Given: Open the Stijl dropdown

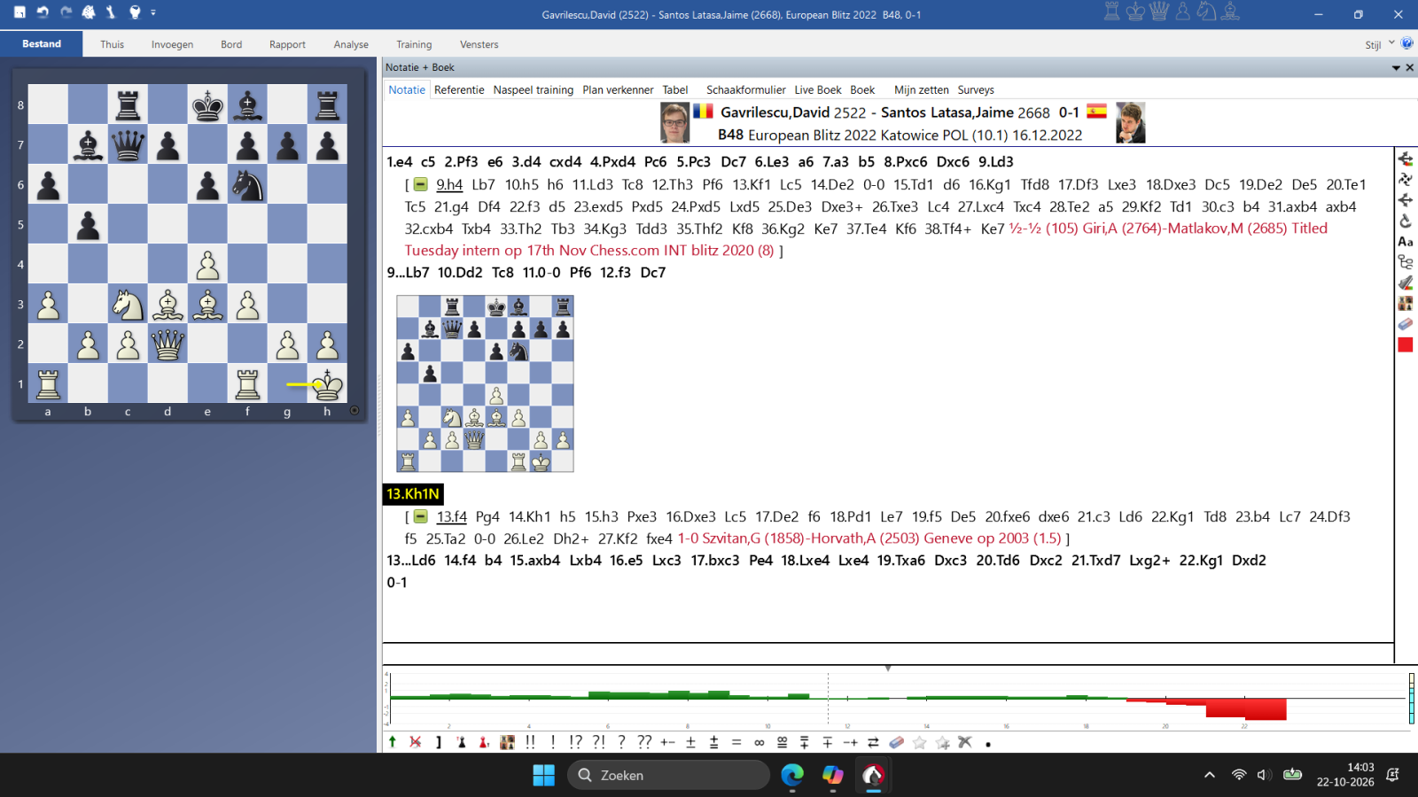Looking at the screenshot, I should [x=1379, y=44].
